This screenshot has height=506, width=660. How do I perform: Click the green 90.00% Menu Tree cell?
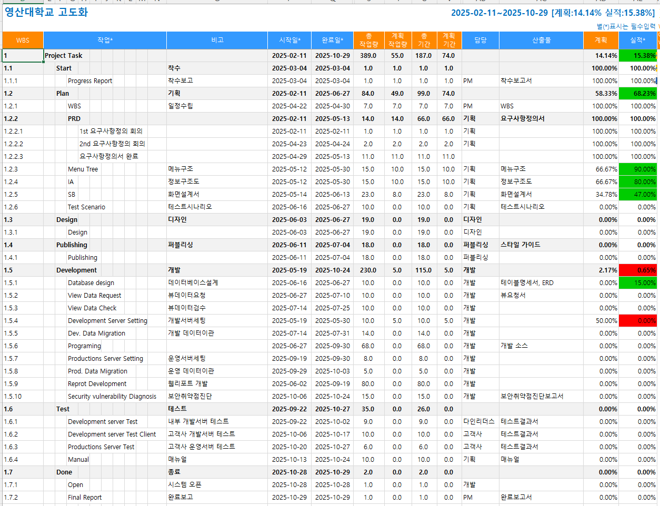coord(637,169)
